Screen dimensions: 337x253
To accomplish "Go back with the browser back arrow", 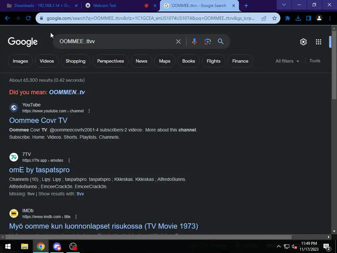I will coord(7,18).
